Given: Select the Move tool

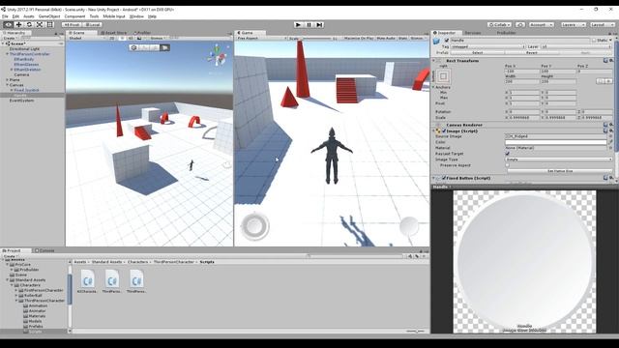Looking at the screenshot, I should coord(18,24).
